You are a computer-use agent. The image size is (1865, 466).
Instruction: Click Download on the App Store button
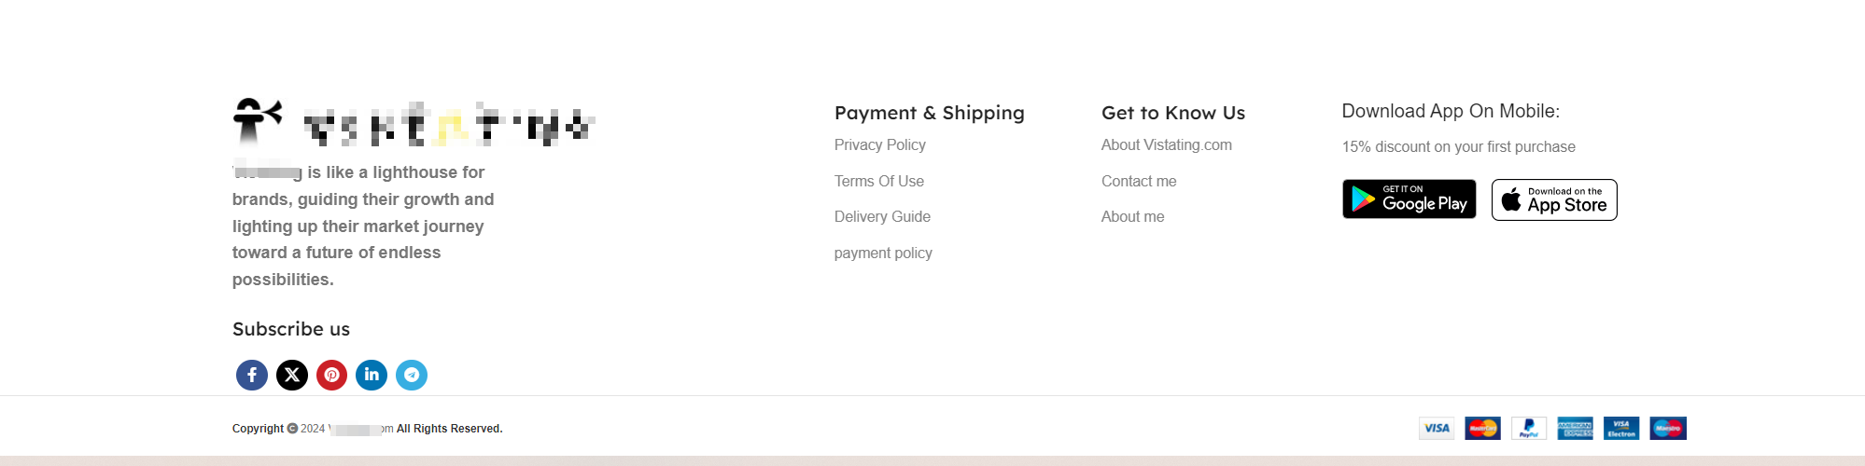point(1554,200)
